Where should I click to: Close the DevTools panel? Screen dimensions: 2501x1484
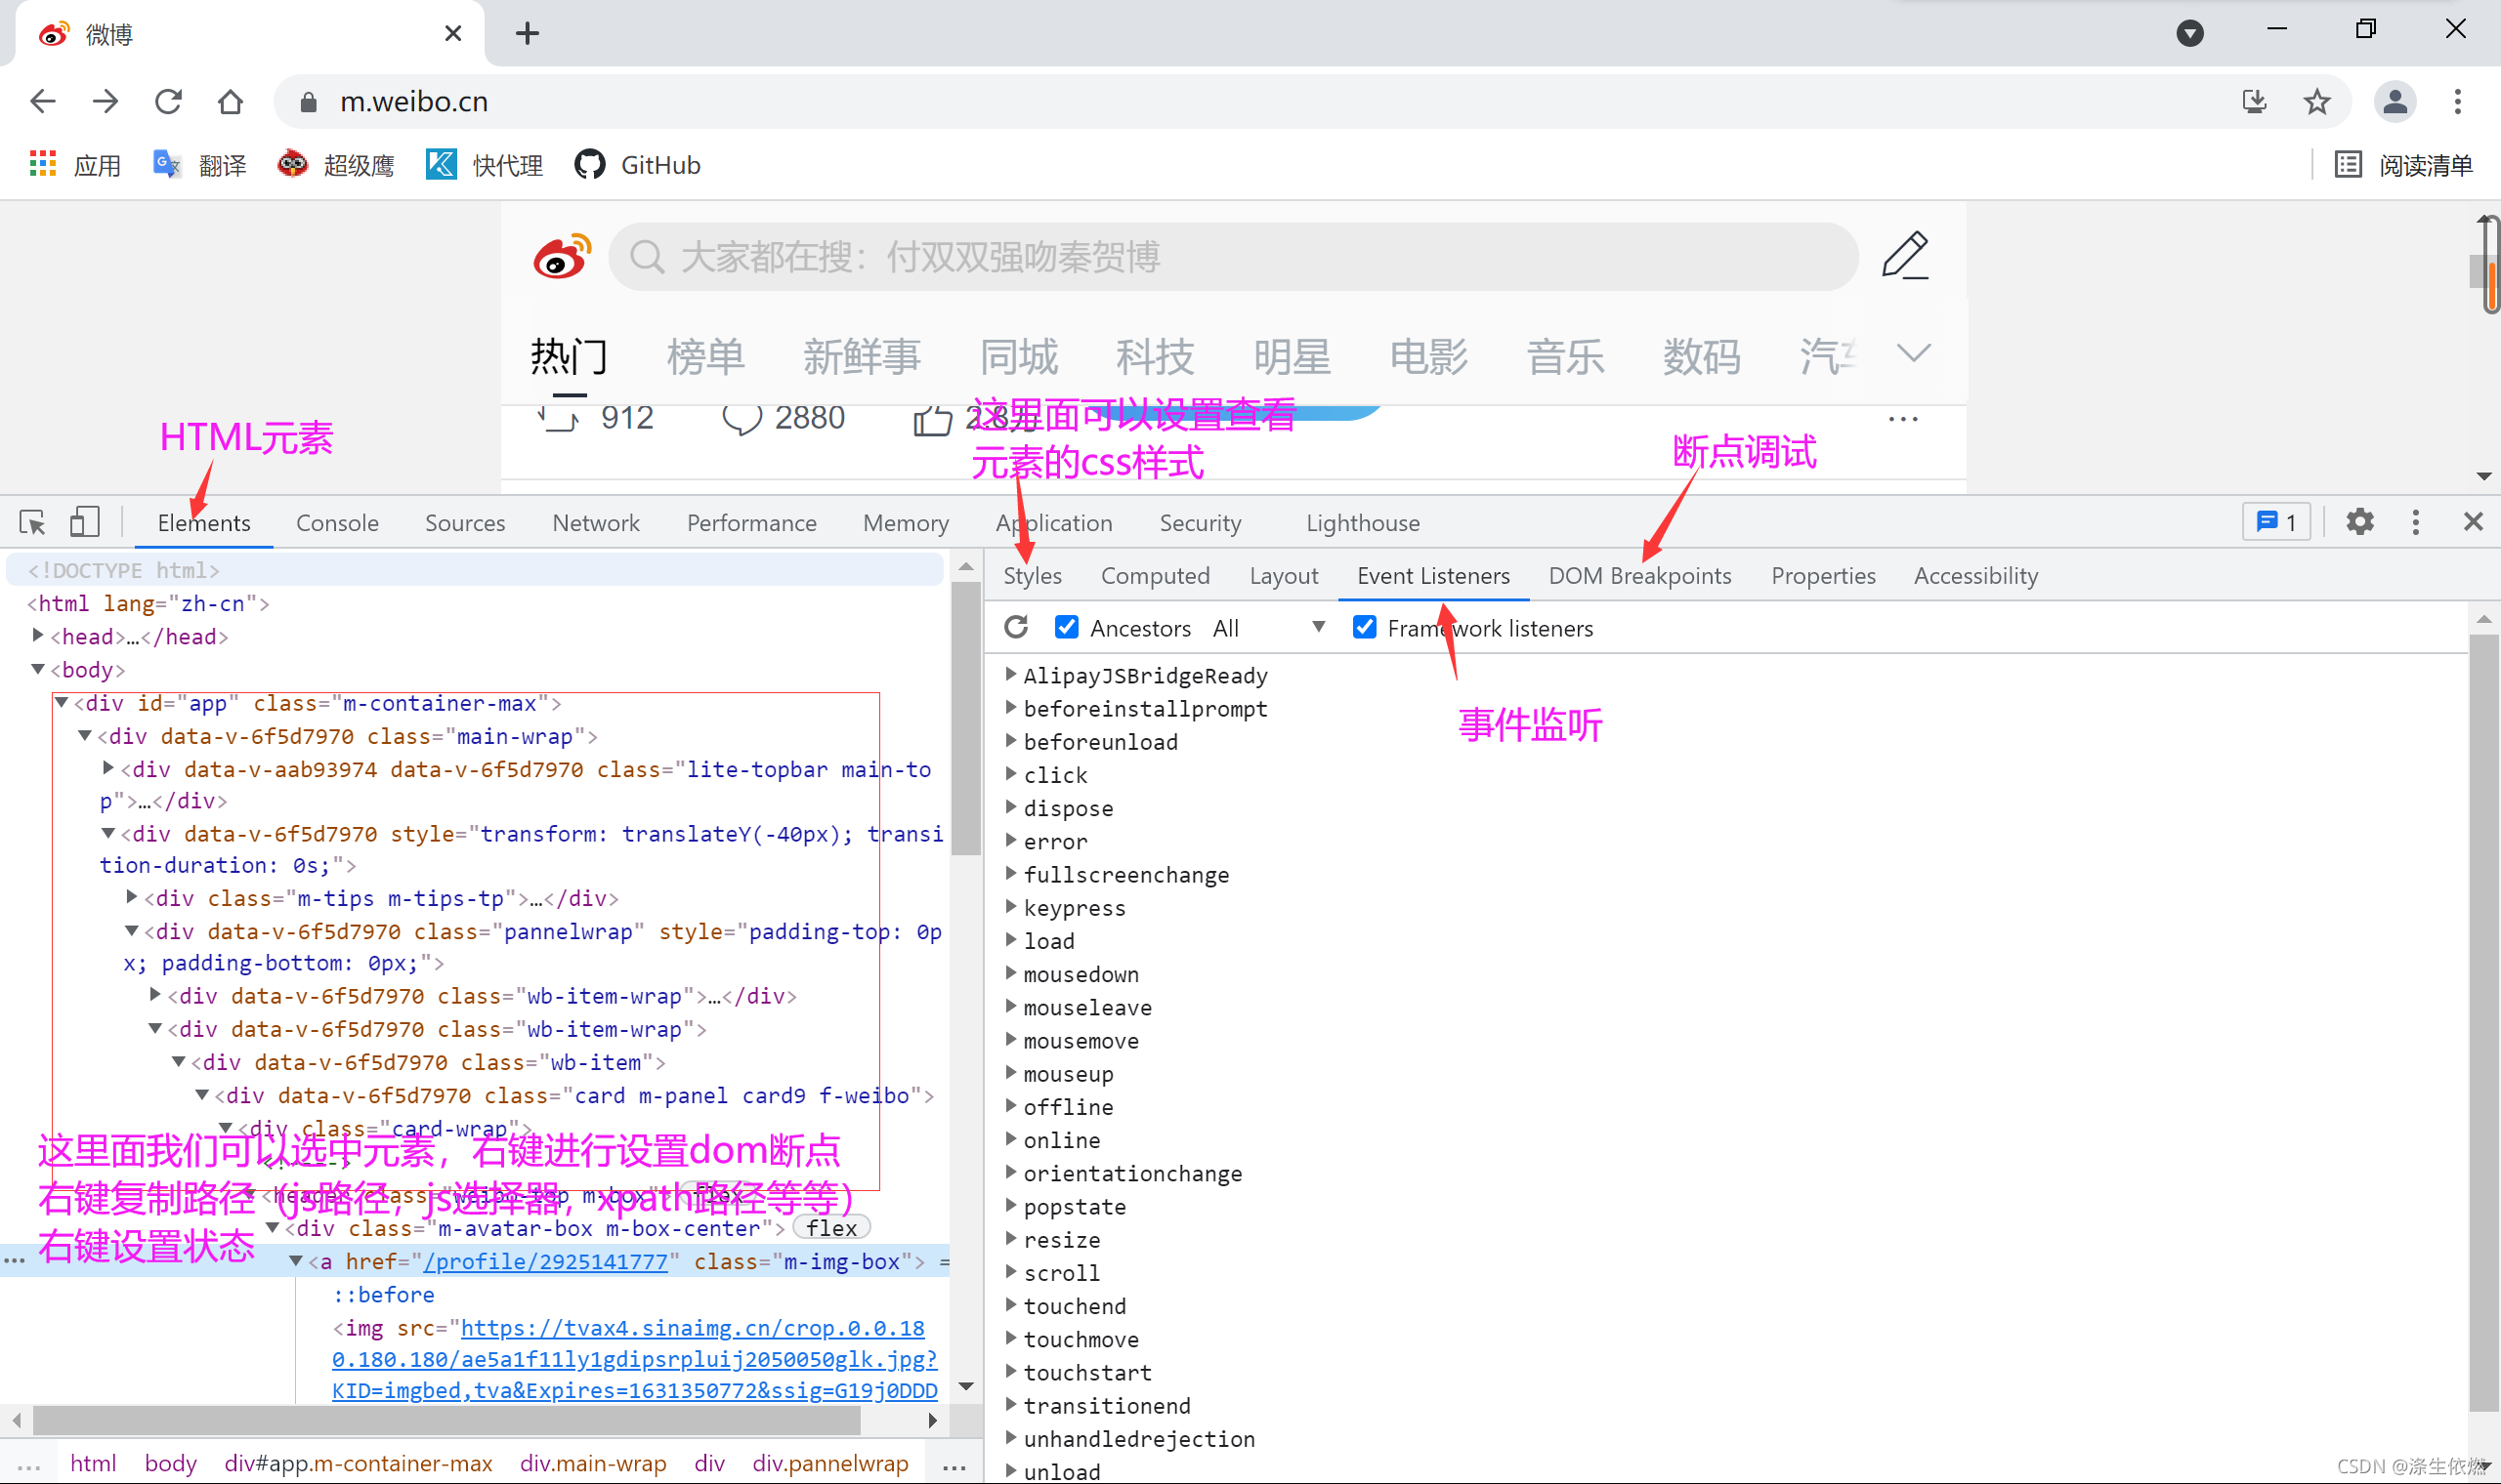pyautogui.click(x=2473, y=522)
